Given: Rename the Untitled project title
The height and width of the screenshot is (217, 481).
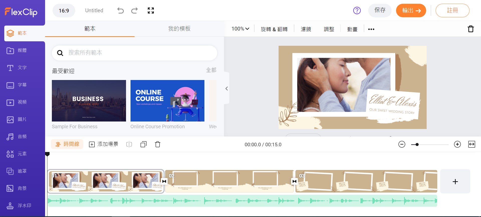Looking at the screenshot, I should (94, 10).
